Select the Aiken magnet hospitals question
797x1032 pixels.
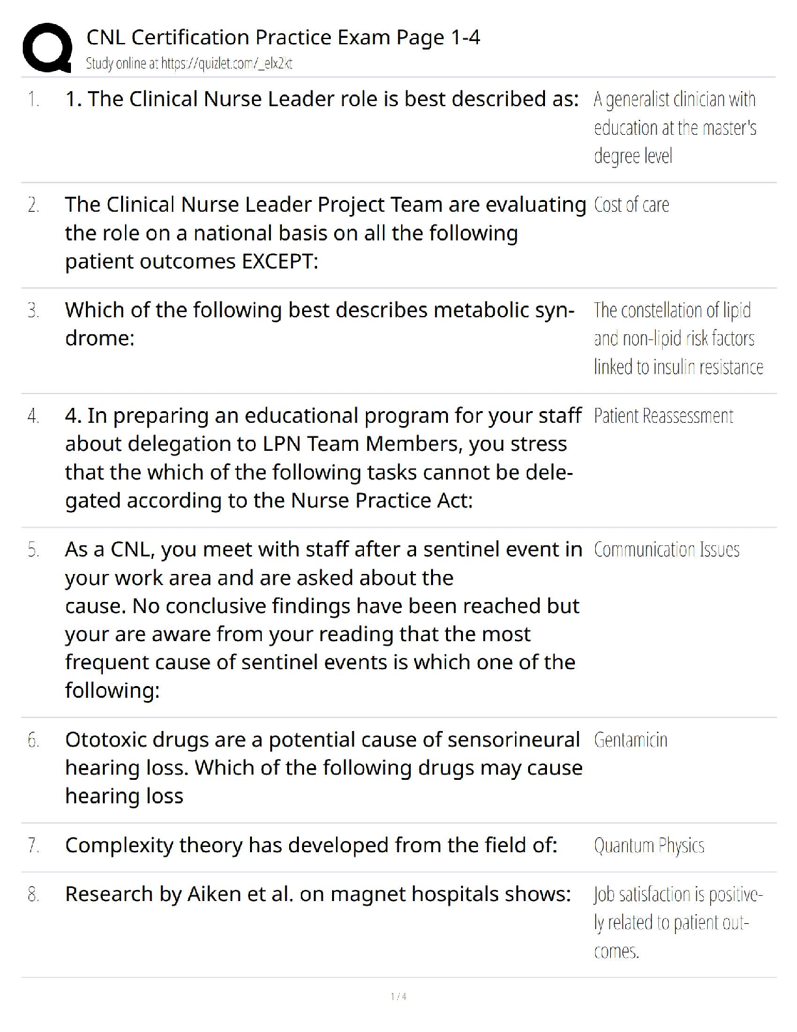click(318, 894)
